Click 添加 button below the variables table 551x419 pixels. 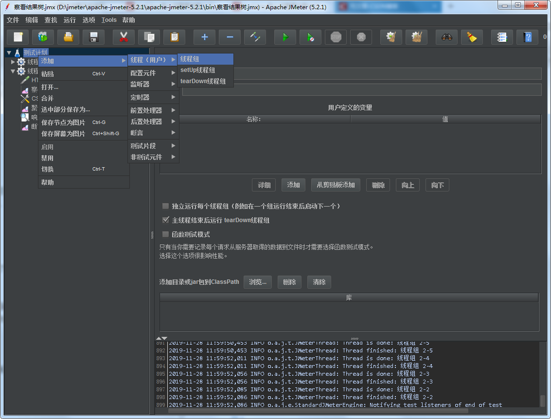(x=293, y=185)
